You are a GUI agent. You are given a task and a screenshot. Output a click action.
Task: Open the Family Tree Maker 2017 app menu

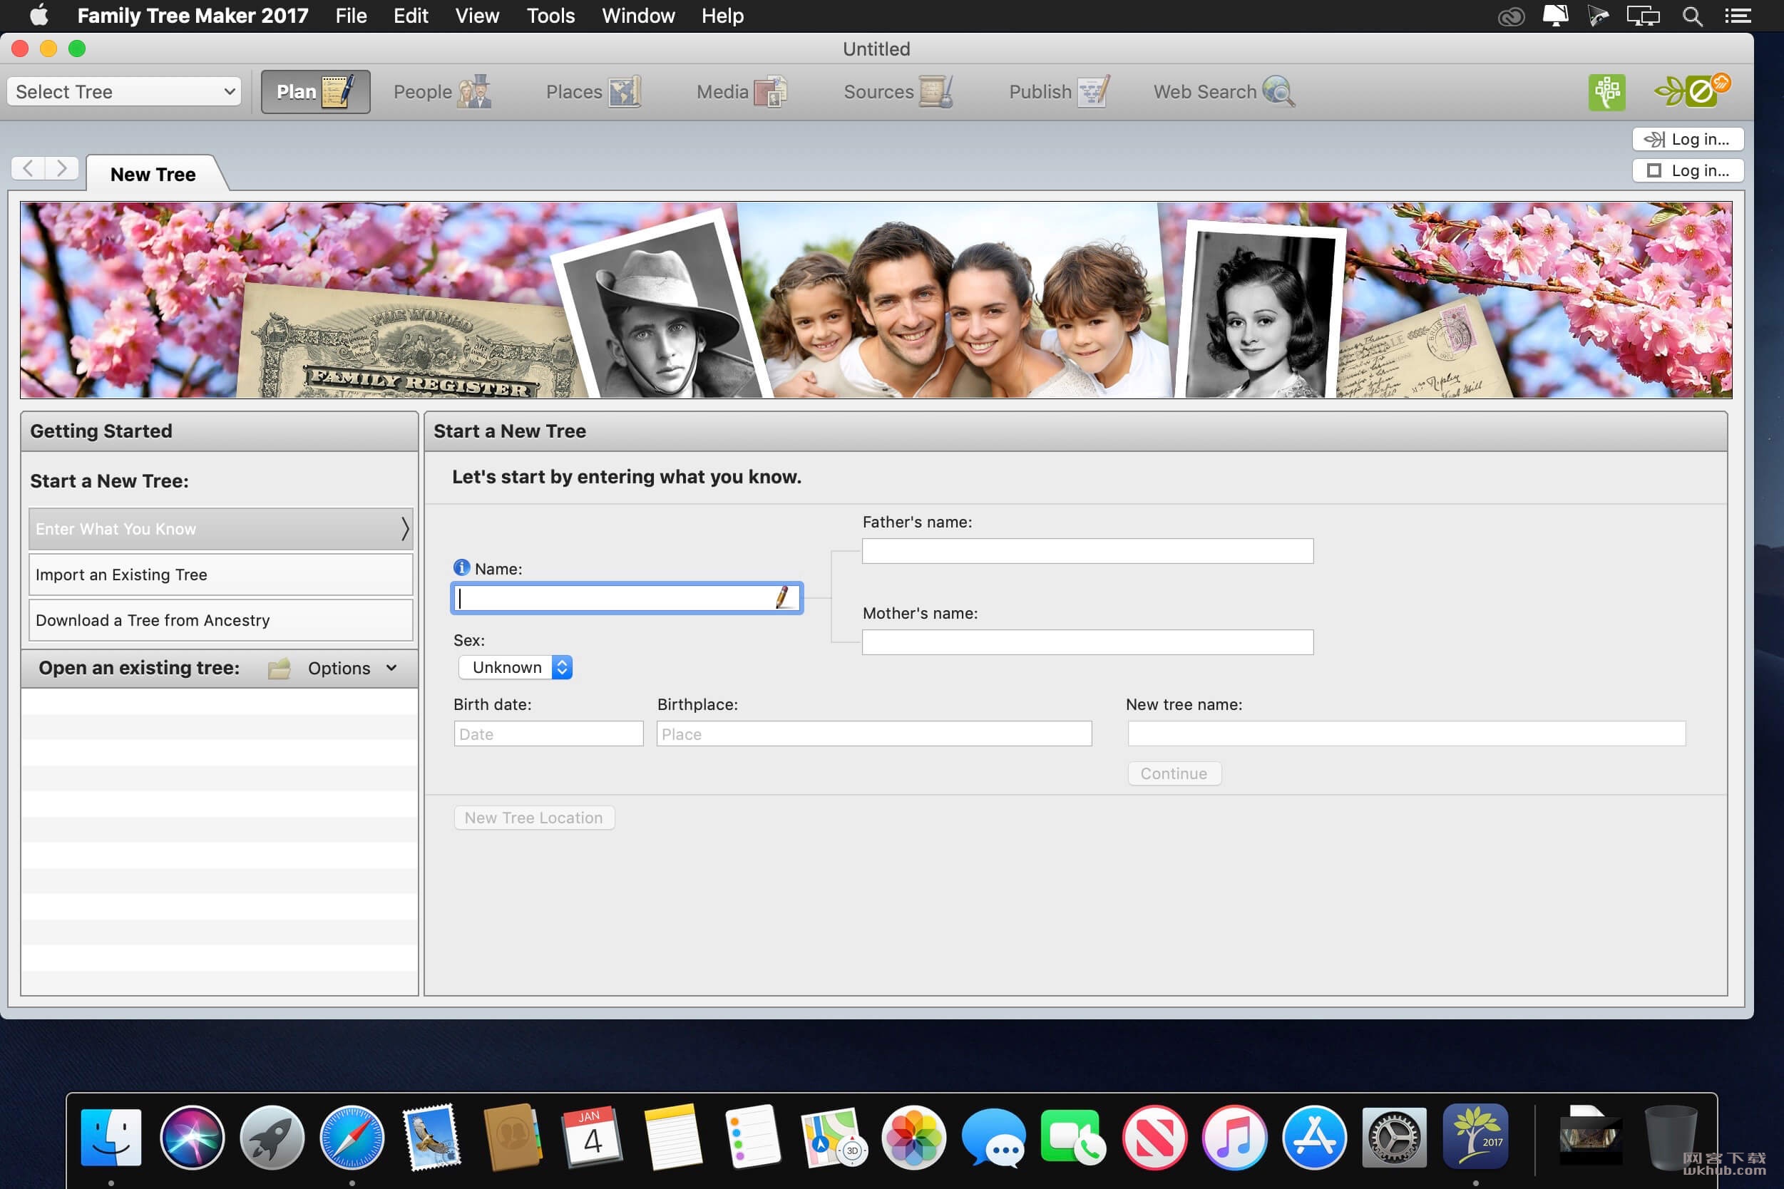193,16
